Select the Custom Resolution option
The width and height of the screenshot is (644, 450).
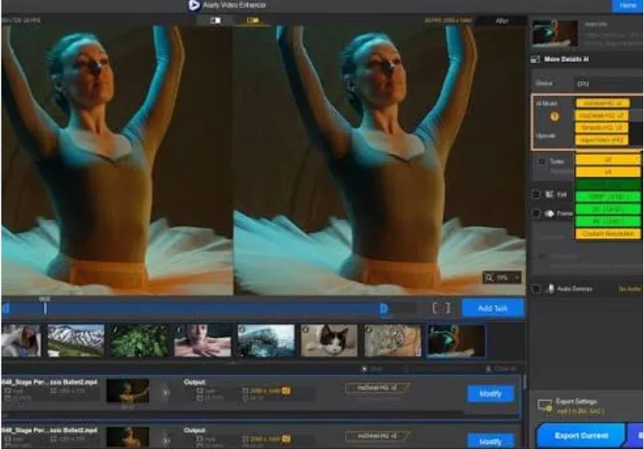(608, 233)
